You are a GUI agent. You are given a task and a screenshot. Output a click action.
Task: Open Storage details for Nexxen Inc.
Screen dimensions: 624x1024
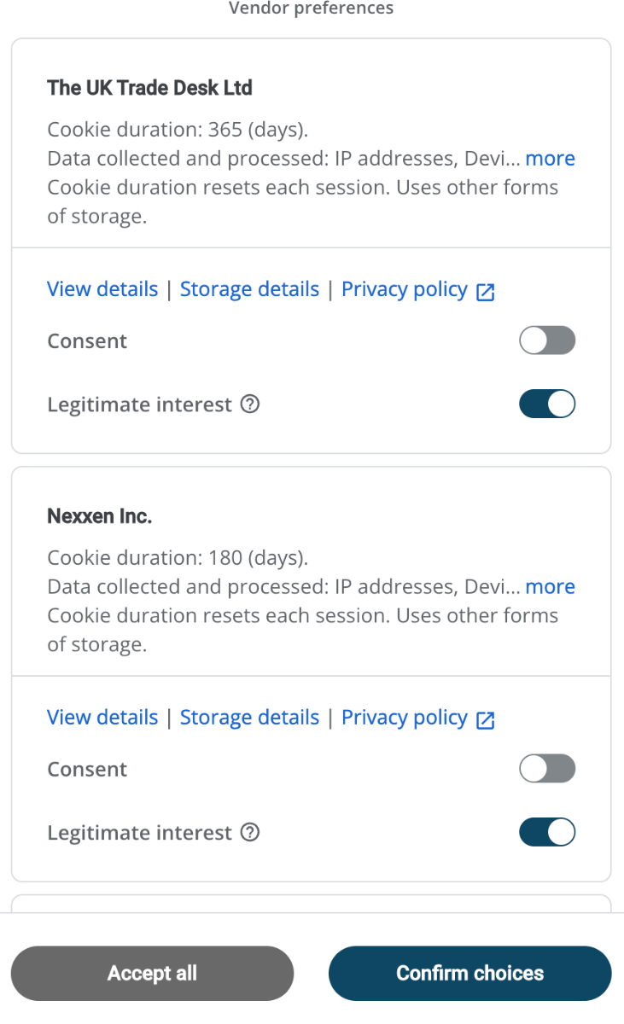click(249, 719)
